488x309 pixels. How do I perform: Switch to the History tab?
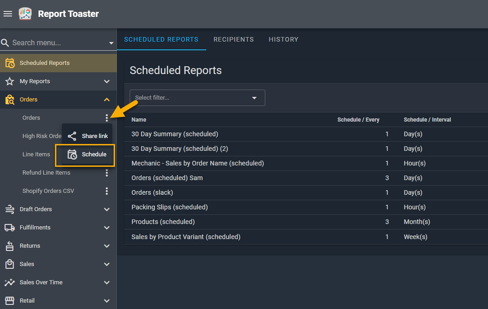[283, 39]
